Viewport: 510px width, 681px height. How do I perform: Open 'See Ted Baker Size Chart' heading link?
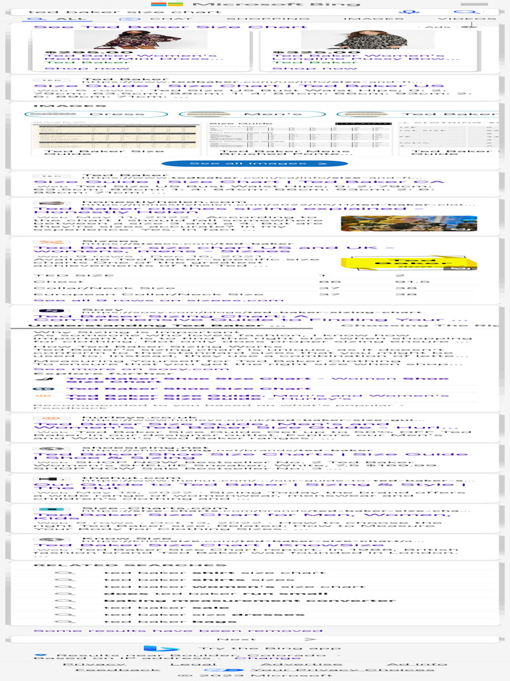tap(170, 27)
